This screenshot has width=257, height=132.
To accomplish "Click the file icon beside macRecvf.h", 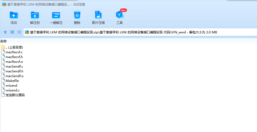I will (3, 57).
